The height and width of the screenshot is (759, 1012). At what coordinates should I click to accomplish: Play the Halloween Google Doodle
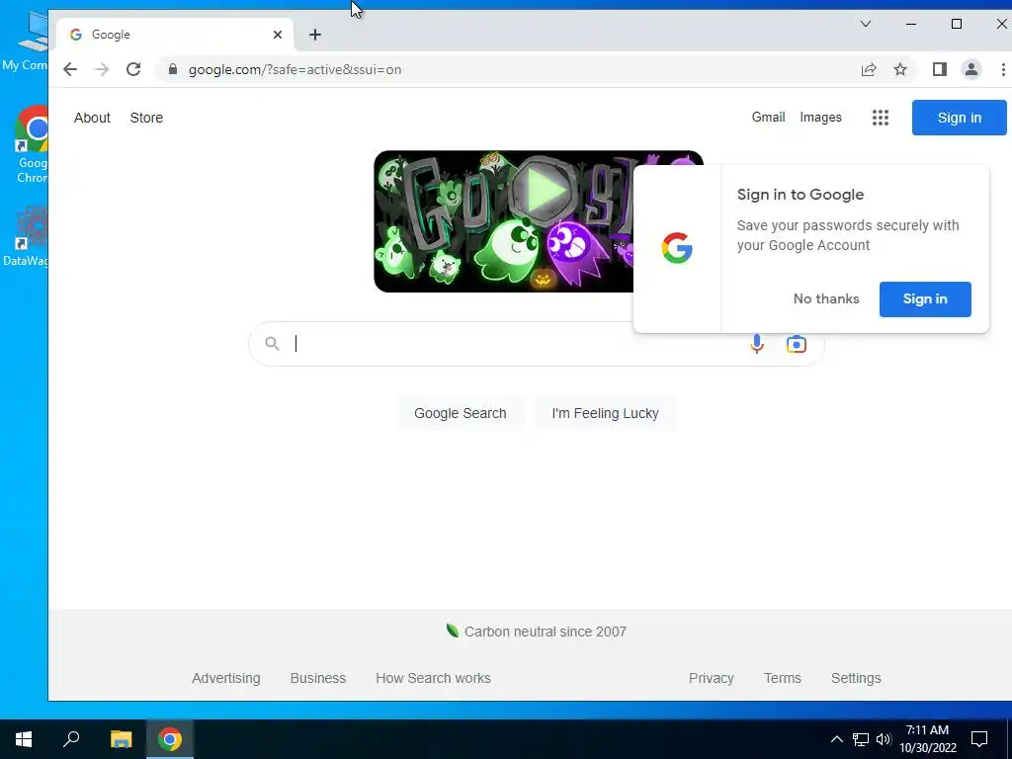[x=544, y=193]
